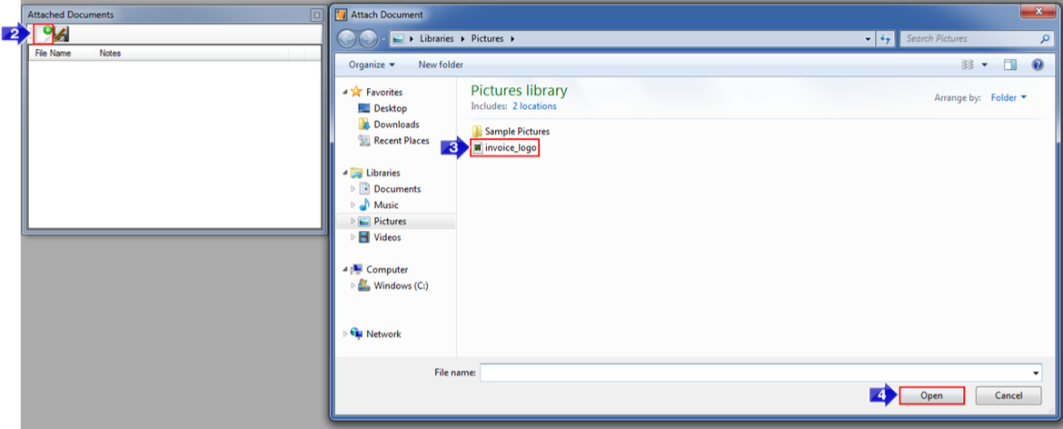Select Pictures in the navigation pane
This screenshot has height=429, width=1063.
point(390,221)
